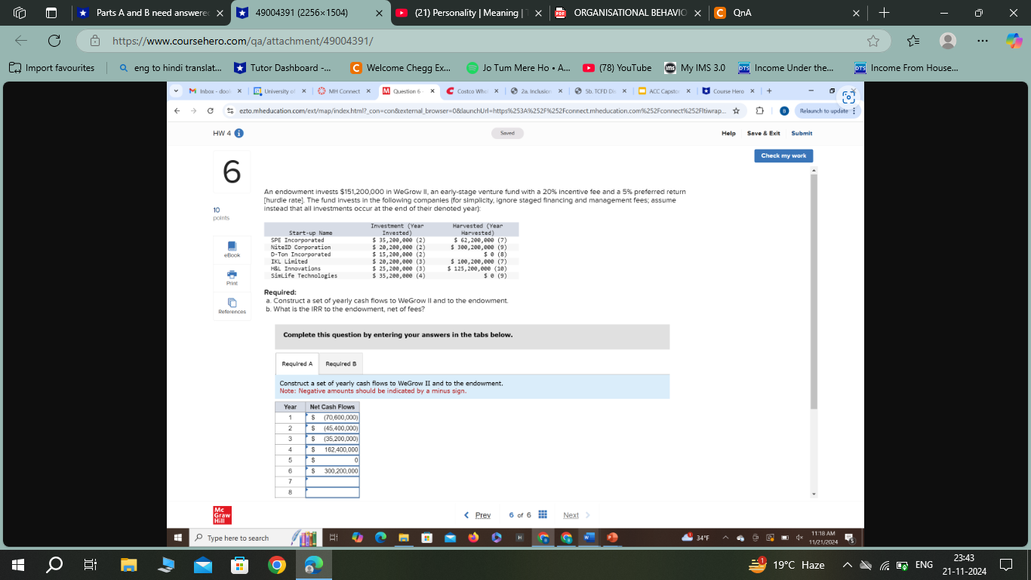This screenshot has height=580, width=1031.
Task: Open Google Chrome from the taskbar
Action: click(x=277, y=564)
